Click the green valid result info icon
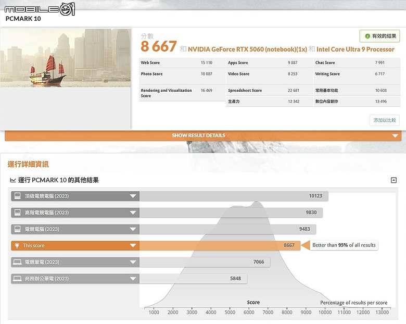 coord(367,36)
